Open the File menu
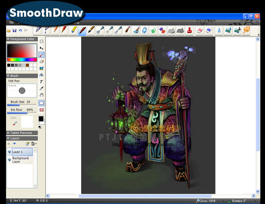Screen dimensions: 265x204 click(12, 22)
